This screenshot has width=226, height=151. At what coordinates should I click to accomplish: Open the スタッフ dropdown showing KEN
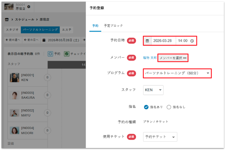pos(153,90)
